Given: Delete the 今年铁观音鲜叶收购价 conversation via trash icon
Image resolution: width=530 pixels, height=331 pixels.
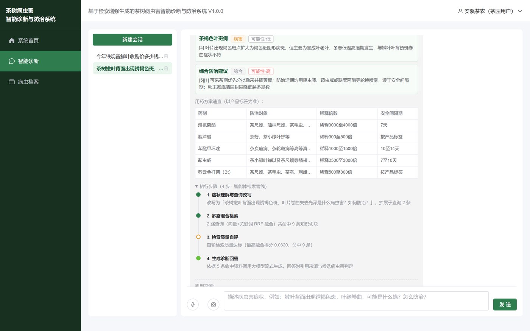Looking at the screenshot, I should 166,56.
